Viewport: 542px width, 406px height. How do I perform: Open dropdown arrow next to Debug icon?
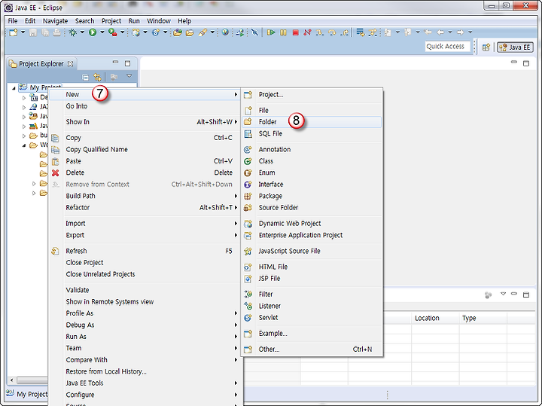click(x=82, y=32)
